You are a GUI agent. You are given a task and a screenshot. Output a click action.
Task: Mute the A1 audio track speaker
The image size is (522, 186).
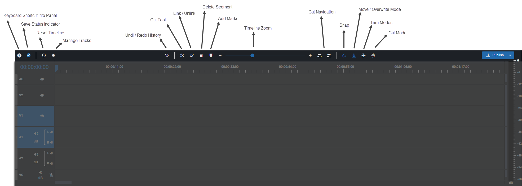click(x=36, y=133)
